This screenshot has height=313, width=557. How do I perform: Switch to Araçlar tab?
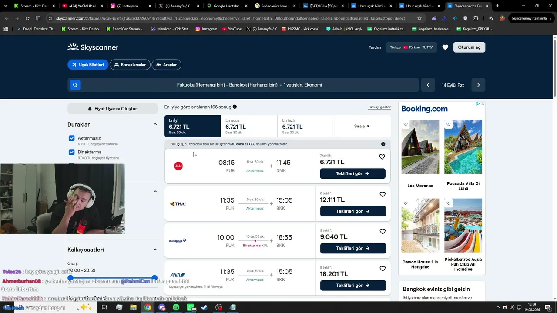pos(167,65)
